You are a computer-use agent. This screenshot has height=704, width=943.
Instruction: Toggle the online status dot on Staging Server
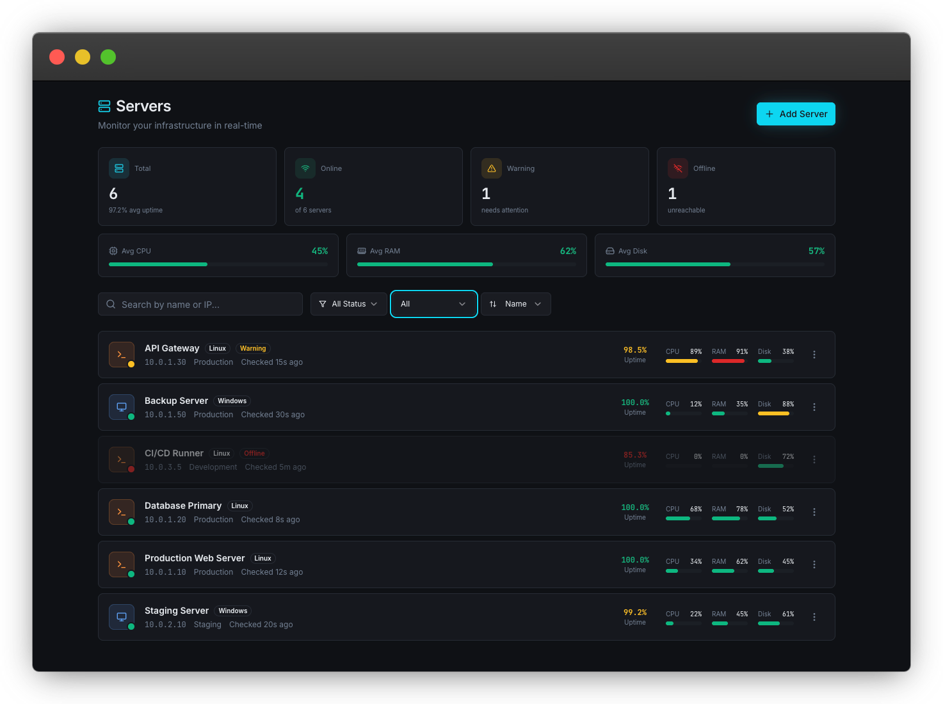pos(131,625)
